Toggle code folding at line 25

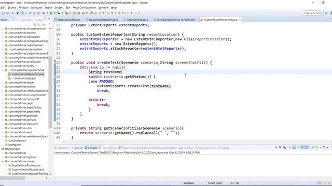point(61,63)
